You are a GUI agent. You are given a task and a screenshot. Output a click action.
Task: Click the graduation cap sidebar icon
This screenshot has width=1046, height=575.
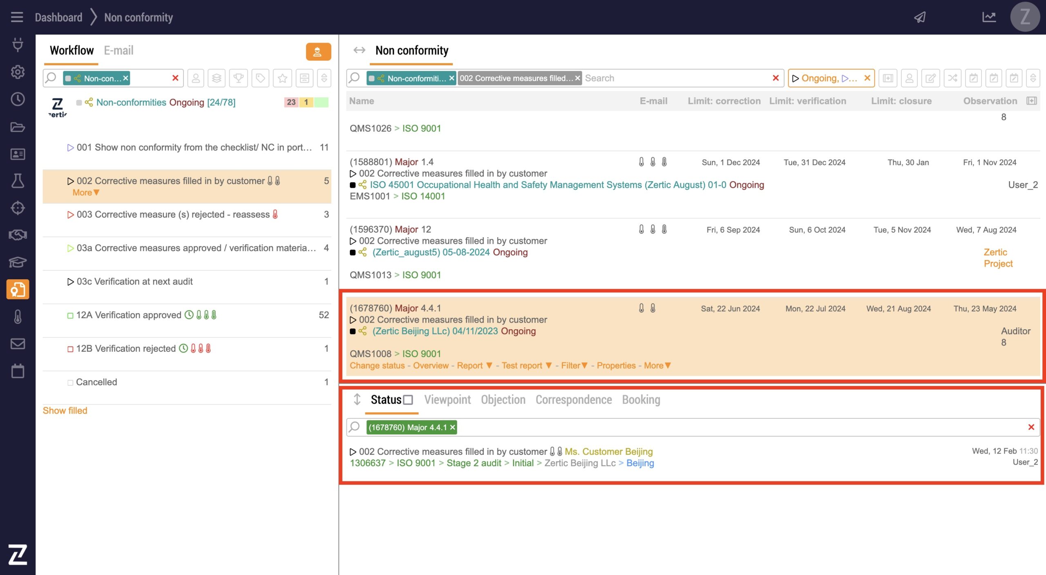18,262
